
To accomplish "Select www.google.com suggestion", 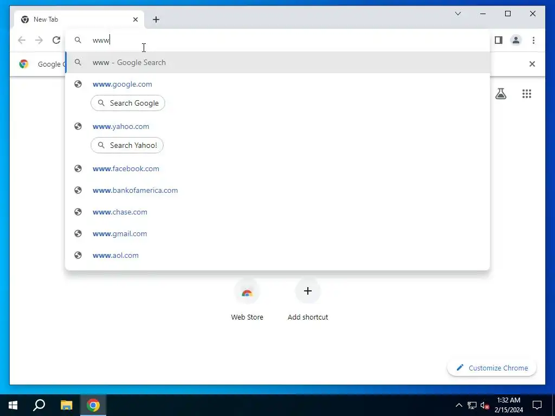I will (278, 84).
